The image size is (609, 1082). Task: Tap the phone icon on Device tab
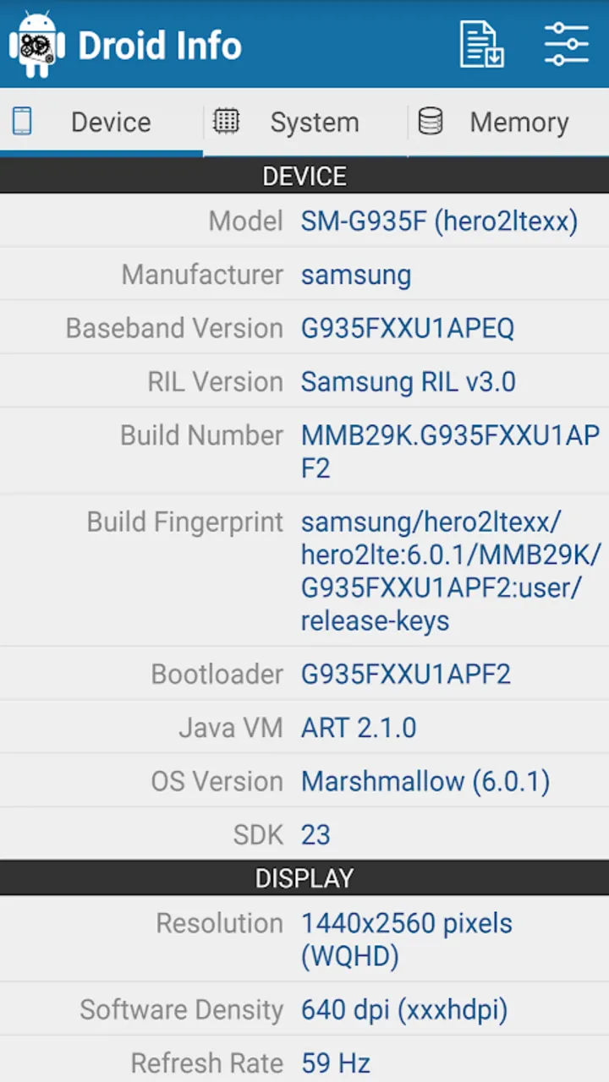pyautogui.click(x=22, y=121)
